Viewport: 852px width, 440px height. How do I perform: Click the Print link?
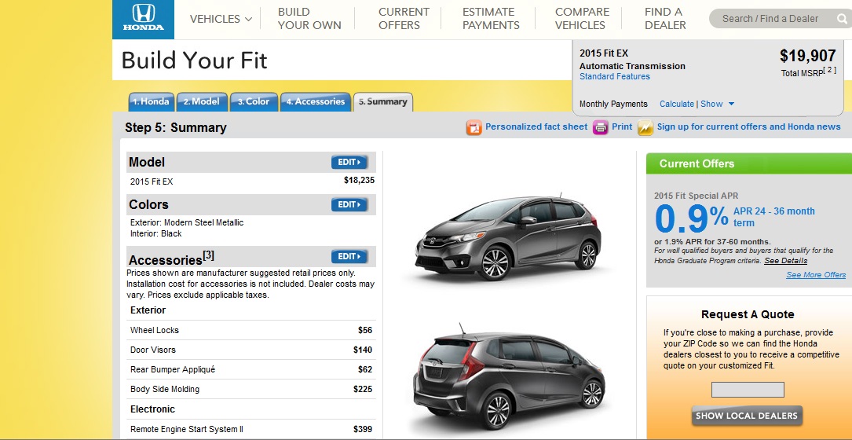[x=622, y=126]
